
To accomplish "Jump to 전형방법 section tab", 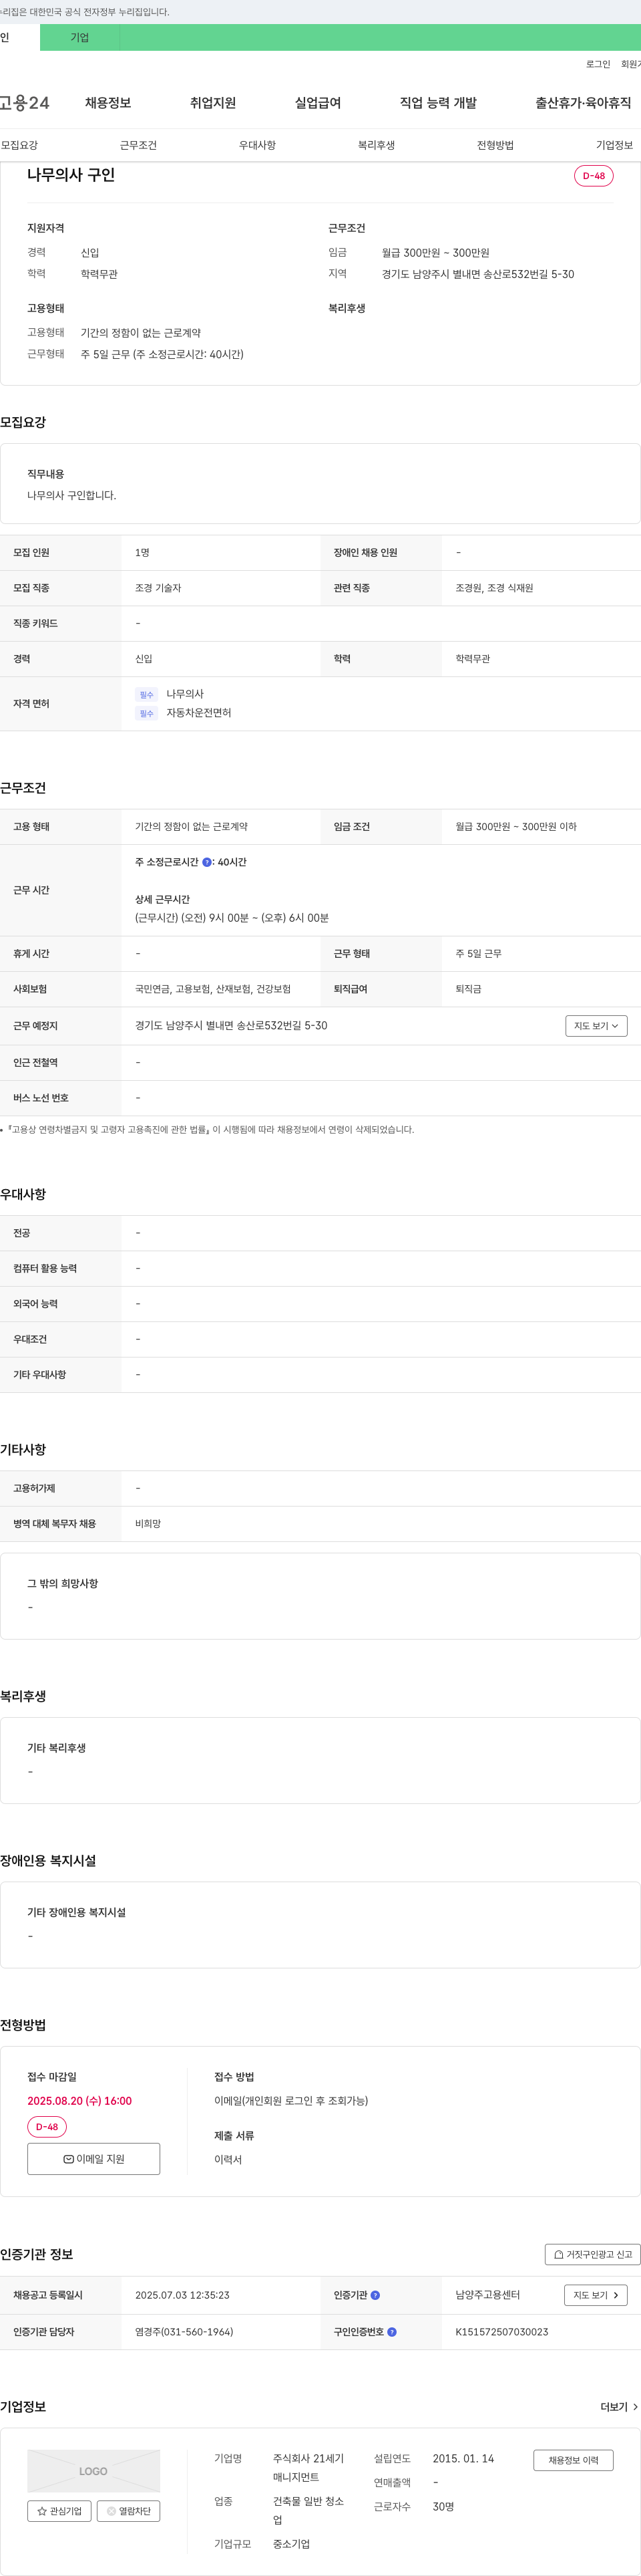I will 495,145.
